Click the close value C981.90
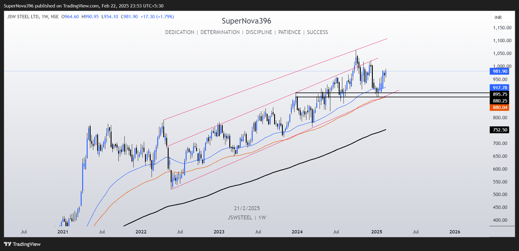 (x=129, y=17)
